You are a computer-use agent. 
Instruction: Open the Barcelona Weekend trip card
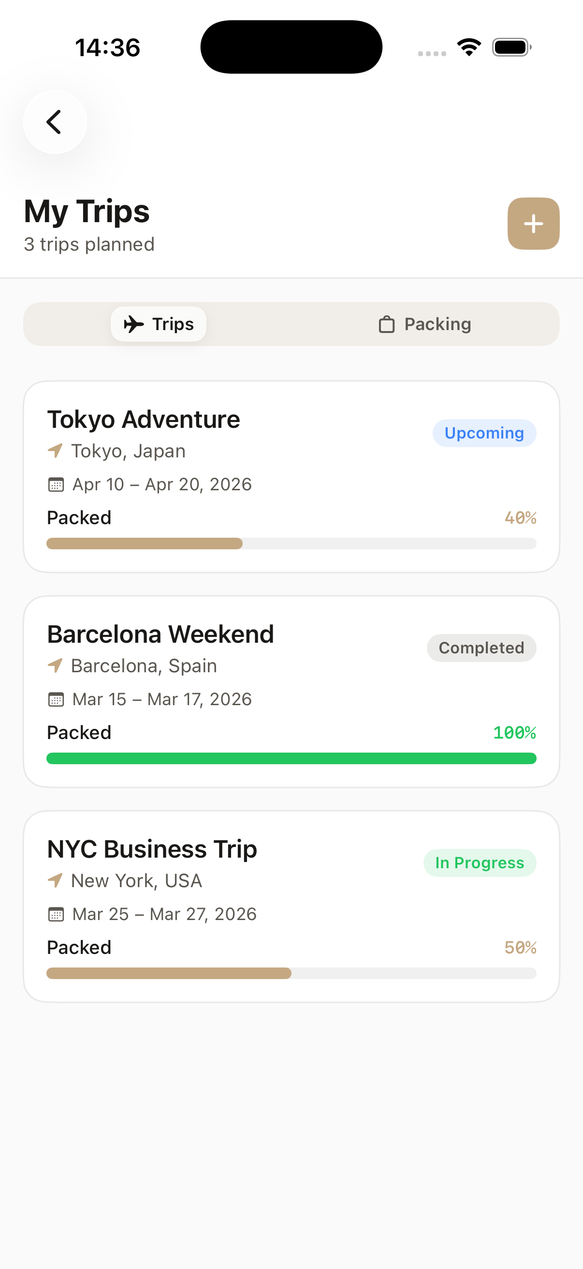(x=291, y=691)
